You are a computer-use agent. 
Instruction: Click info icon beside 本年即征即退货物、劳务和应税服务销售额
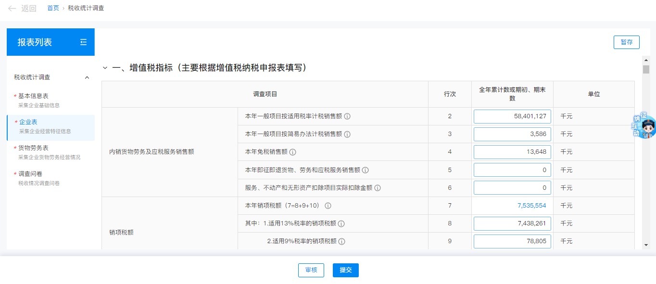(365, 170)
